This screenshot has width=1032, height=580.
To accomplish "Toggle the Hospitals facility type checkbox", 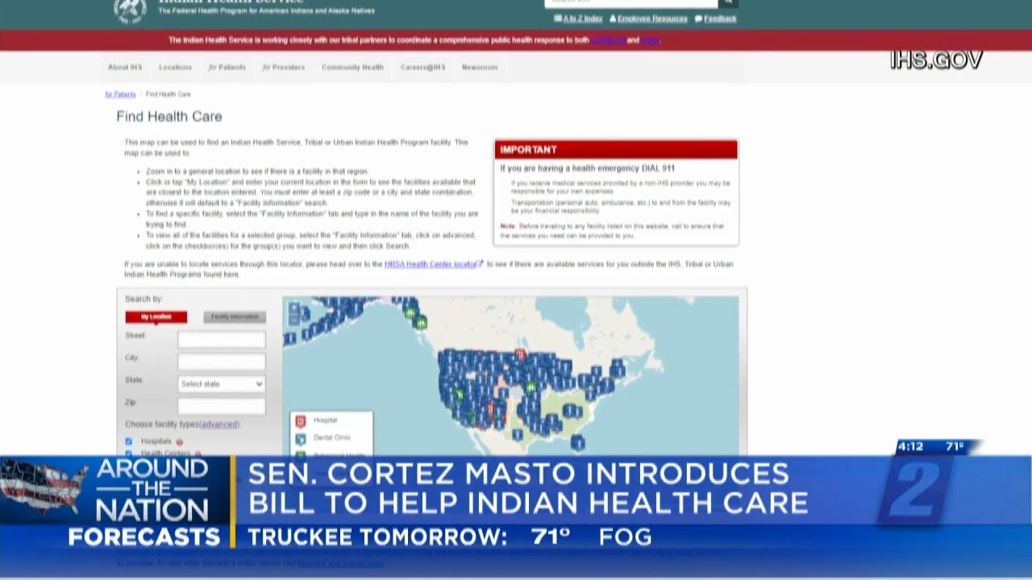I will click(129, 441).
